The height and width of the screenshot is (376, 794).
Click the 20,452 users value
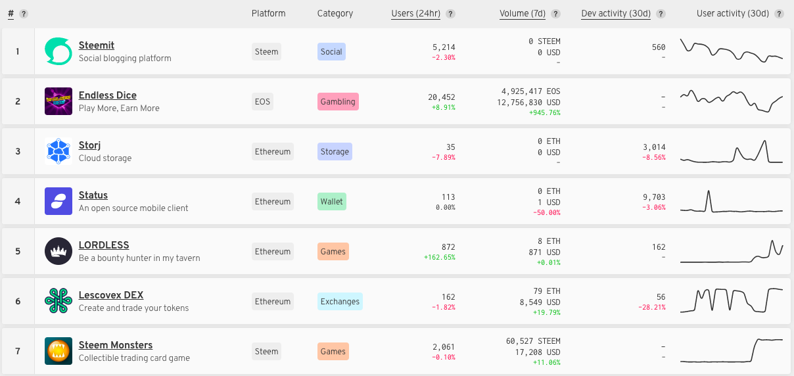coord(442,97)
